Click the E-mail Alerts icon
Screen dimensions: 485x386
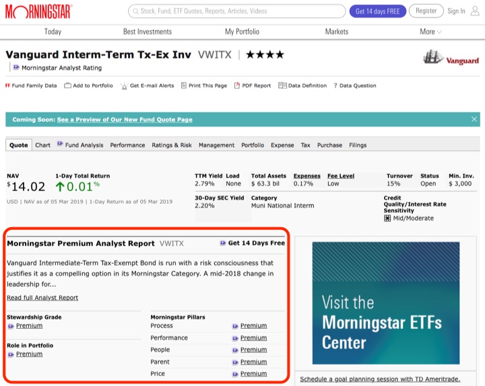pos(124,86)
